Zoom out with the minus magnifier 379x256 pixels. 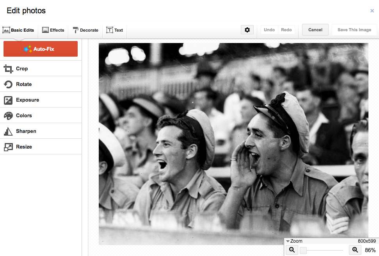pos(292,249)
